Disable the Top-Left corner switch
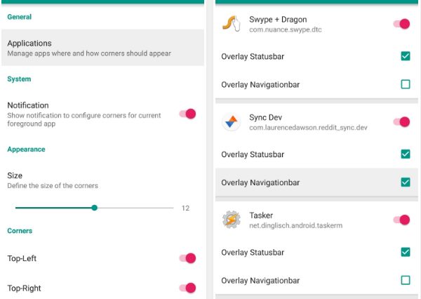Screen dimensions: 421x299 click(x=187, y=258)
